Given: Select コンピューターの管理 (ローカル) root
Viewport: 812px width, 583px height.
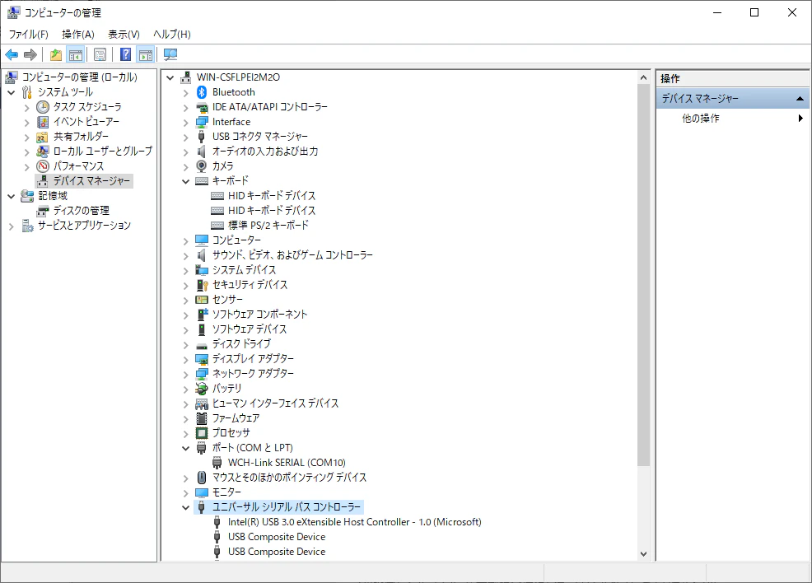Looking at the screenshot, I should [x=79, y=77].
